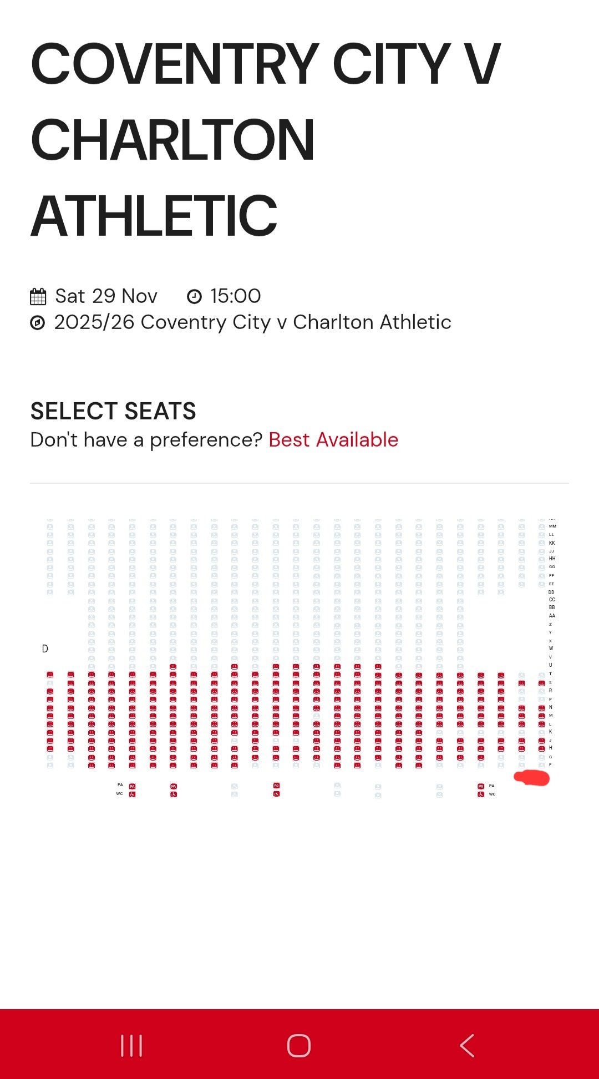This screenshot has width=599, height=1079.
Task: Click the SELECT SEATS section heading
Action: point(113,411)
